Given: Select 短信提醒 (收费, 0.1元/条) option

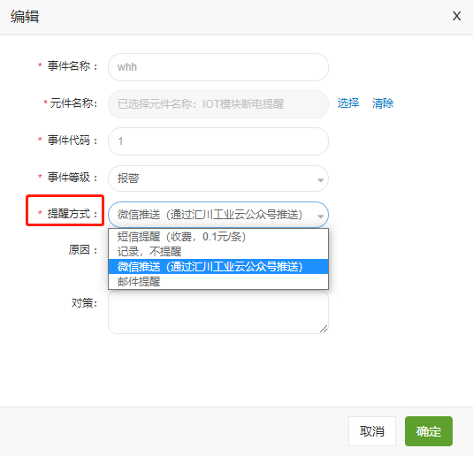Looking at the screenshot, I should [x=218, y=237].
